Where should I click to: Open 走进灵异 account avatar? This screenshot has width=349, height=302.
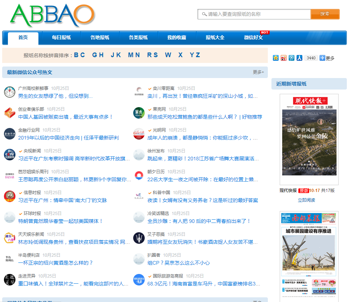click(10, 279)
